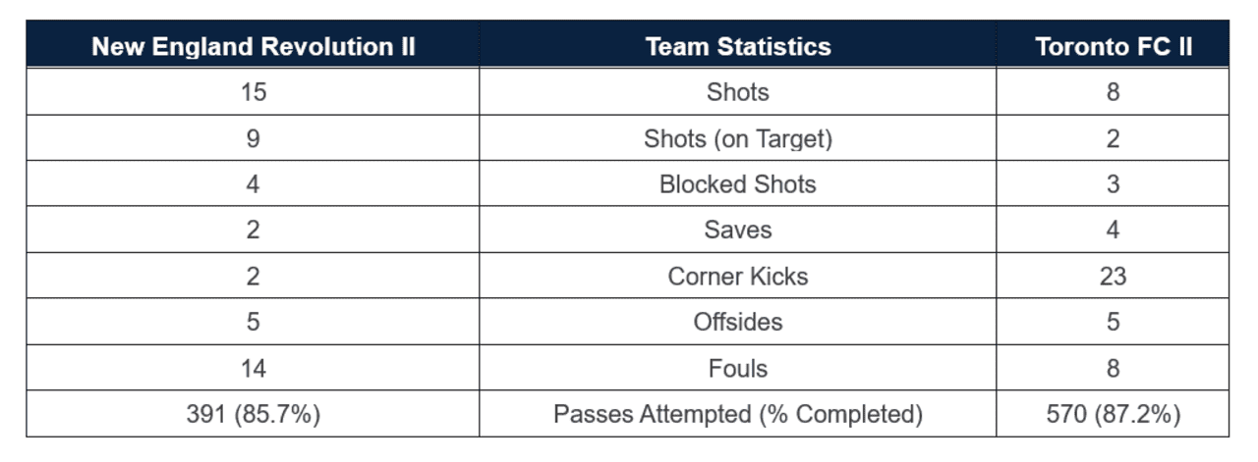Click the Shots row label
The width and height of the screenshot is (1258, 462).
(738, 92)
